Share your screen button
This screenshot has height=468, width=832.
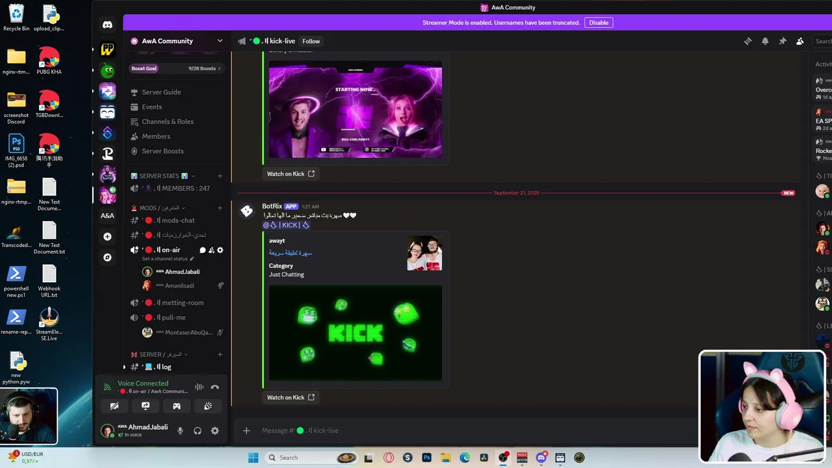(146, 406)
